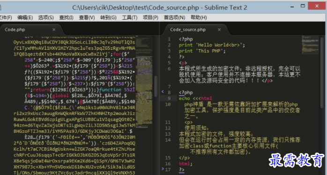Viewport: 327px width, 175px height.
Task: Maximize the Sublime Text window
Action: pos(303,6)
